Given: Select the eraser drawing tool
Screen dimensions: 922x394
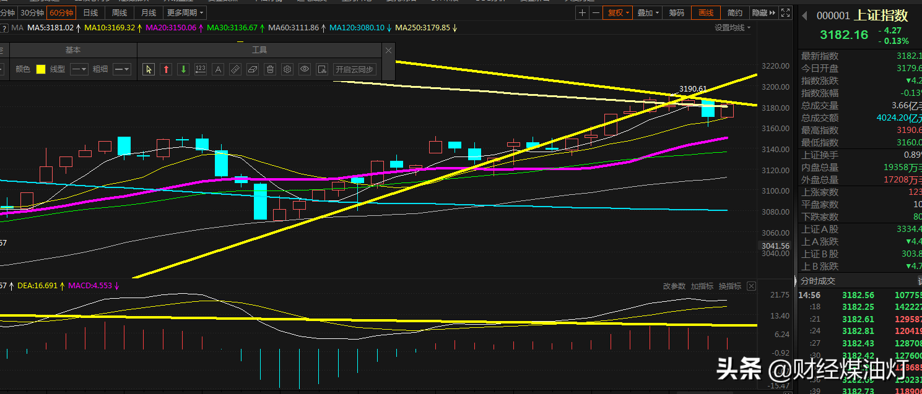Looking at the screenshot, I should point(253,69).
